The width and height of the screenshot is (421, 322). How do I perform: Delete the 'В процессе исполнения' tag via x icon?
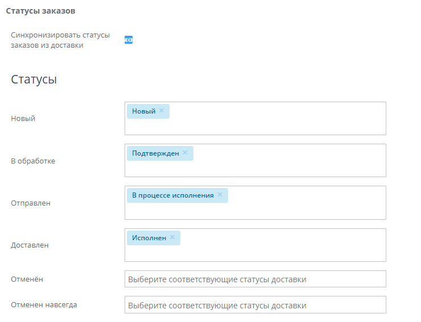pyautogui.click(x=220, y=195)
